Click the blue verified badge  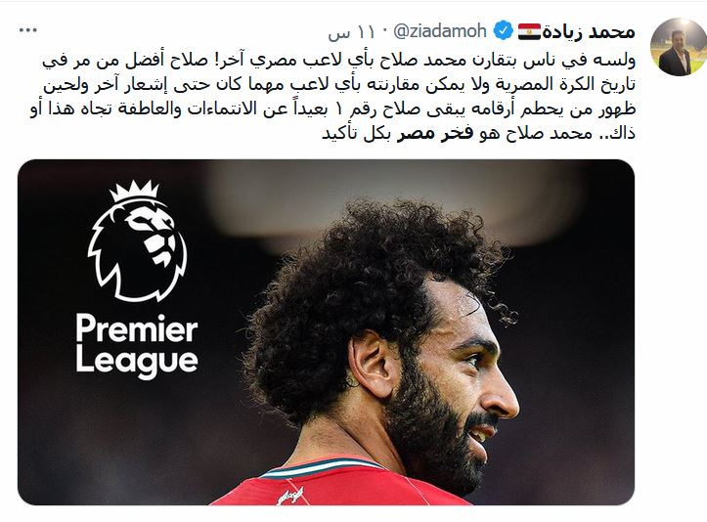(x=503, y=31)
